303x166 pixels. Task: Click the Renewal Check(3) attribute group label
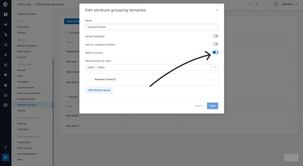(105, 79)
